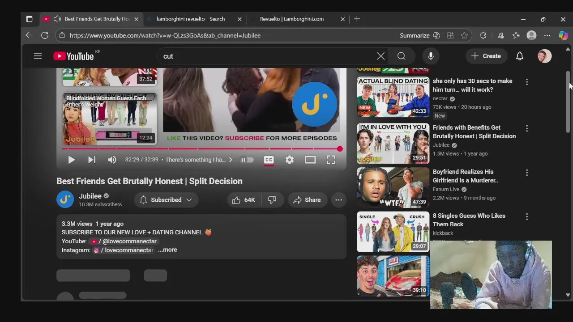Clear the search box text
This screenshot has height=322, width=573.
[381, 56]
